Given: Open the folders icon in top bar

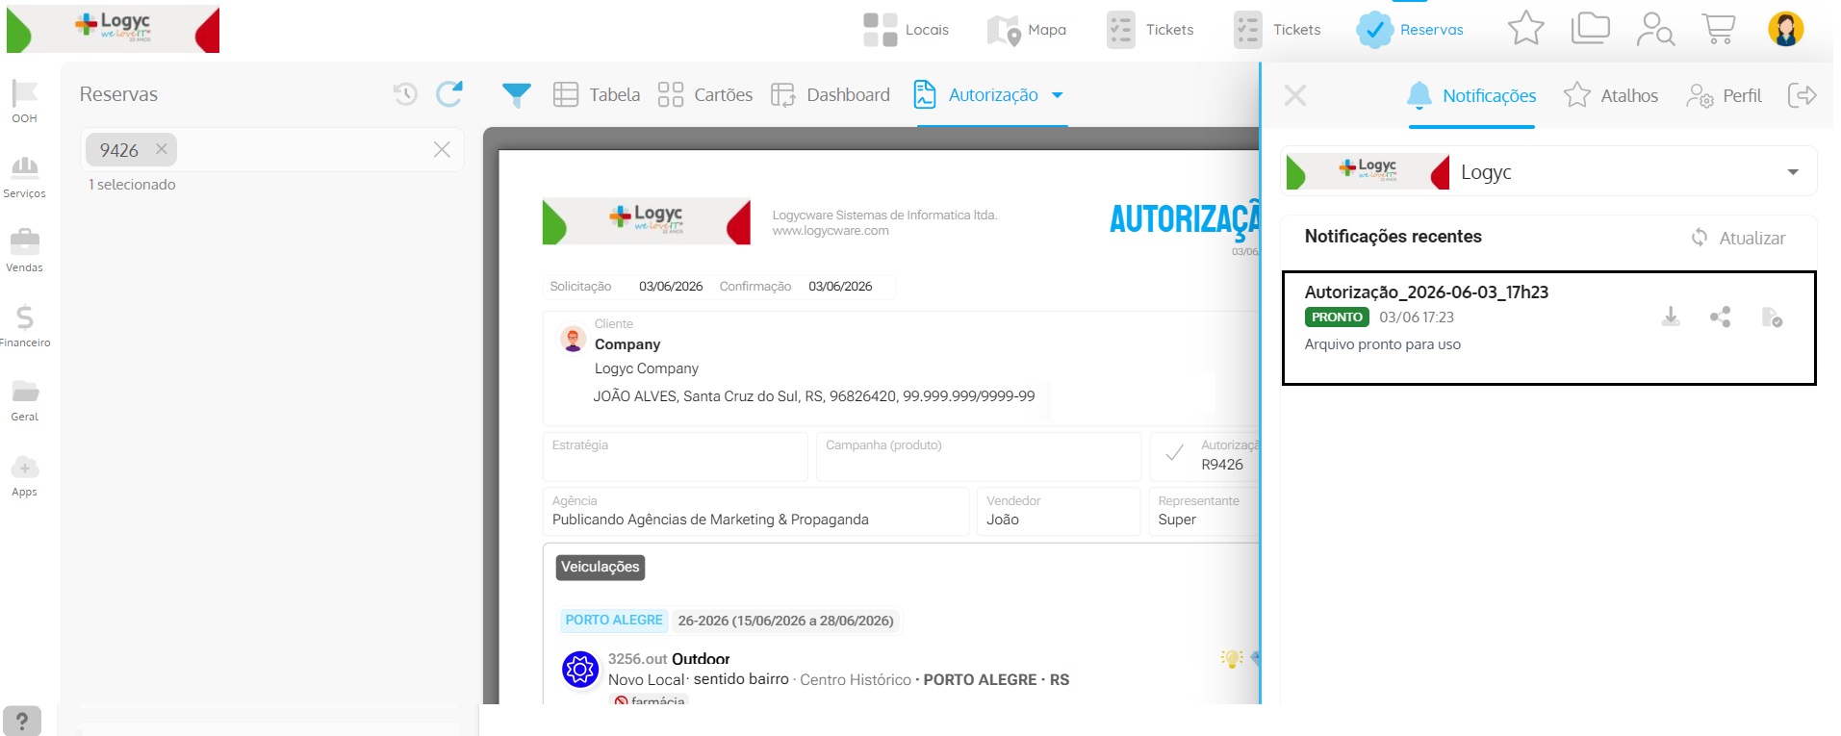Looking at the screenshot, I should [x=1590, y=29].
